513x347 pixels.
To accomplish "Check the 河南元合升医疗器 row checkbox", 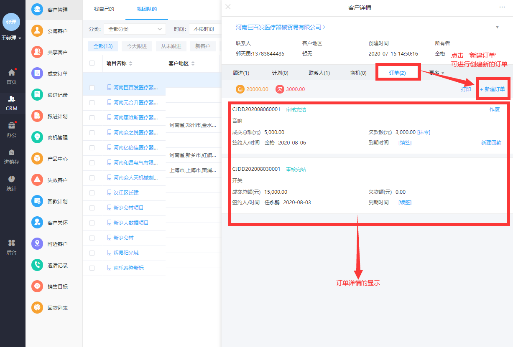I will [92, 103].
